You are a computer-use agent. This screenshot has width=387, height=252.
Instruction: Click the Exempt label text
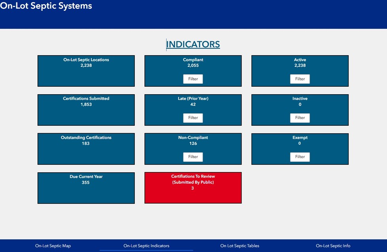300,138
